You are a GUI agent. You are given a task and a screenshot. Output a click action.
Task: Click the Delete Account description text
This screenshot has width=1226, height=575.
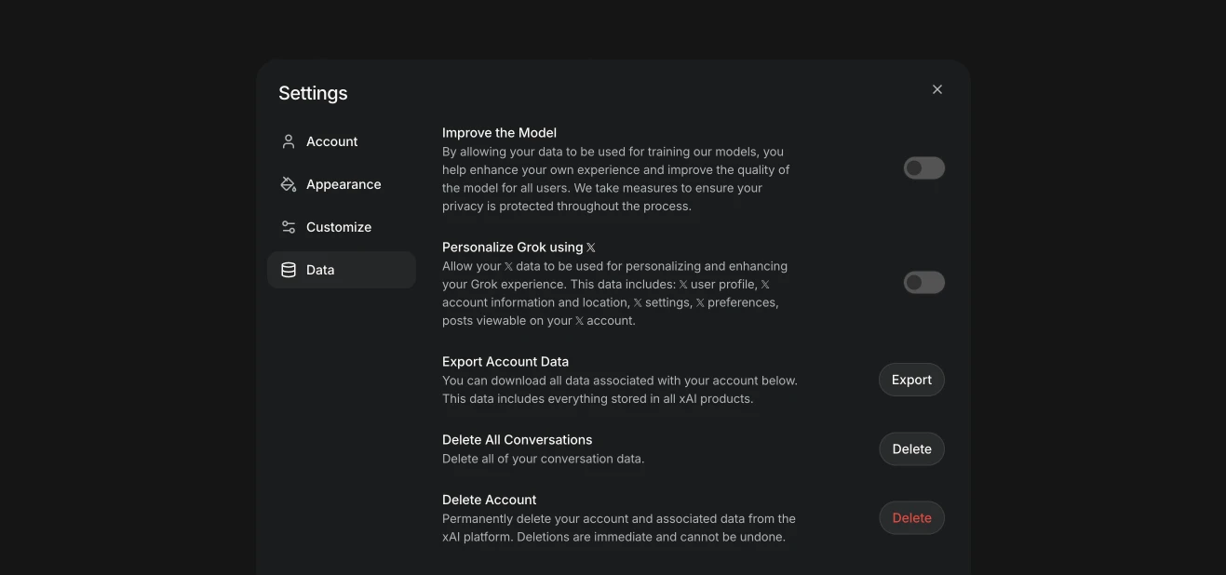(x=618, y=527)
